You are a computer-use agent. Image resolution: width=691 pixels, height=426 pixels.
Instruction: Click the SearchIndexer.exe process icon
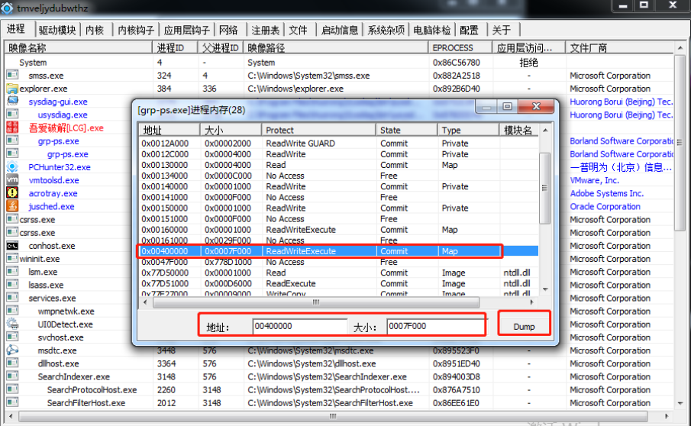(x=12, y=376)
